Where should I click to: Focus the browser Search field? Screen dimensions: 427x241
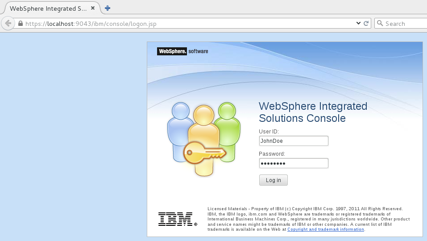(x=401, y=23)
